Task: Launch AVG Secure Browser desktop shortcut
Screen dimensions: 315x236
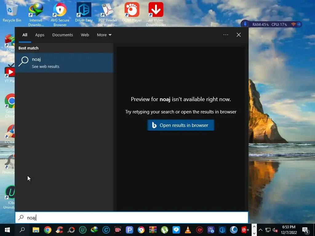Action: (60, 14)
